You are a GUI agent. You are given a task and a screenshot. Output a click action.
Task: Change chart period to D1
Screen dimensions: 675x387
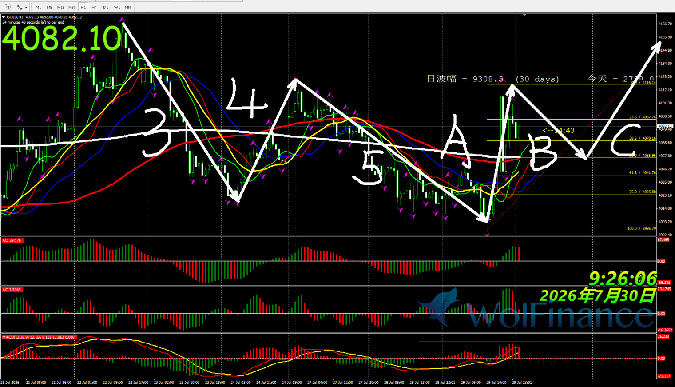(x=105, y=7)
